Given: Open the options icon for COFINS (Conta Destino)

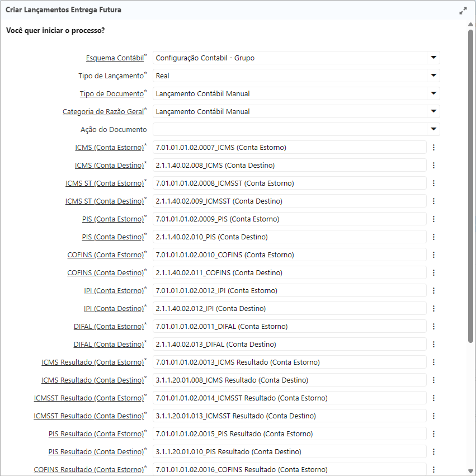Looking at the screenshot, I should [433, 273].
